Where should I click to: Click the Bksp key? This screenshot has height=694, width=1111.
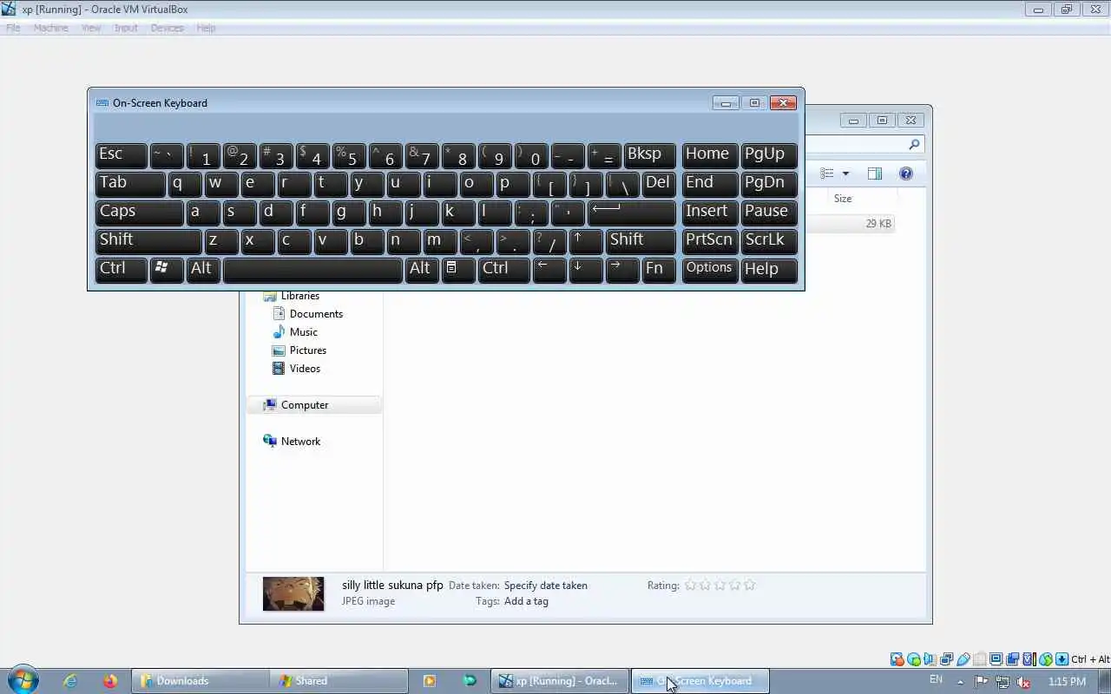(650, 155)
